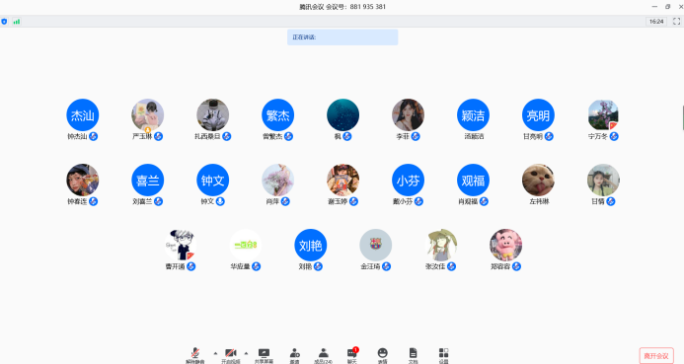
Task: Toggle full screen icon at top right
Action: [676, 22]
